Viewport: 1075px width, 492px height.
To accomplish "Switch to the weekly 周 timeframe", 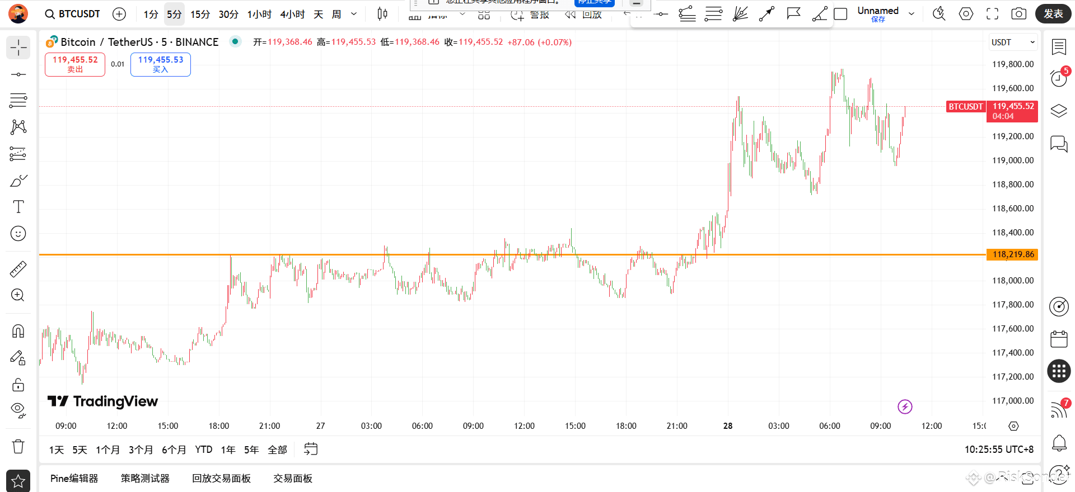I will [x=336, y=14].
